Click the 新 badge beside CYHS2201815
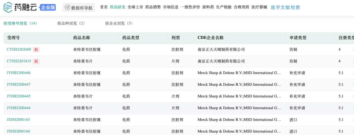 click(x=36, y=61)
